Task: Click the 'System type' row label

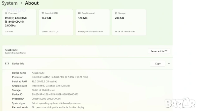Action: 19,103
